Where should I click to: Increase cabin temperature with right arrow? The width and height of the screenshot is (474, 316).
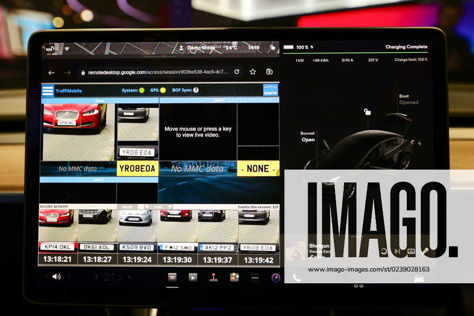[129, 277]
